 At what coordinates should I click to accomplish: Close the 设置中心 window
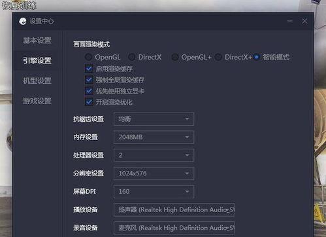pyautogui.click(x=304, y=21)
